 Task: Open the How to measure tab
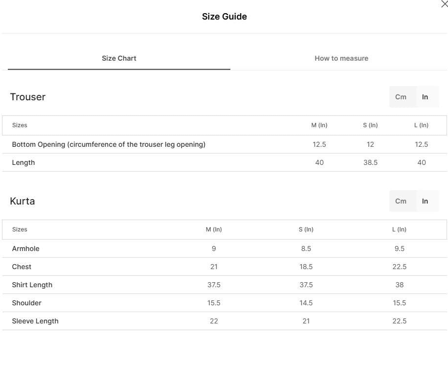(341, 58)
